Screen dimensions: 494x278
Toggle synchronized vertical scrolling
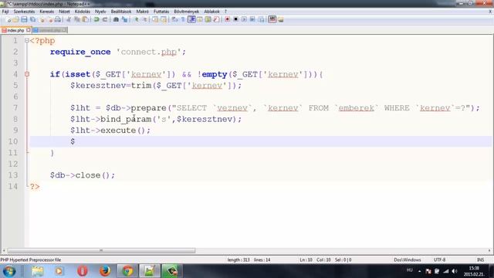[x=155, y=19]
